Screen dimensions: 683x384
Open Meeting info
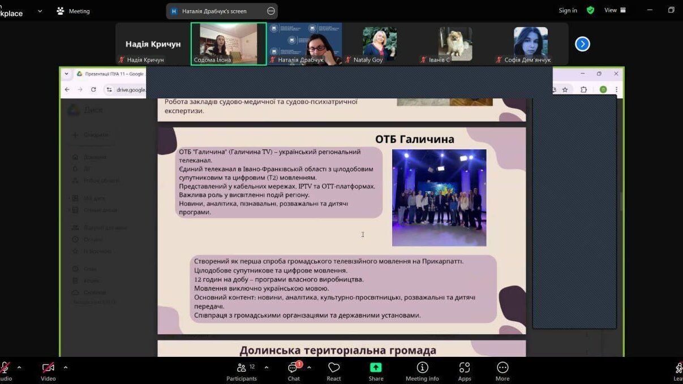pos(422,371)
